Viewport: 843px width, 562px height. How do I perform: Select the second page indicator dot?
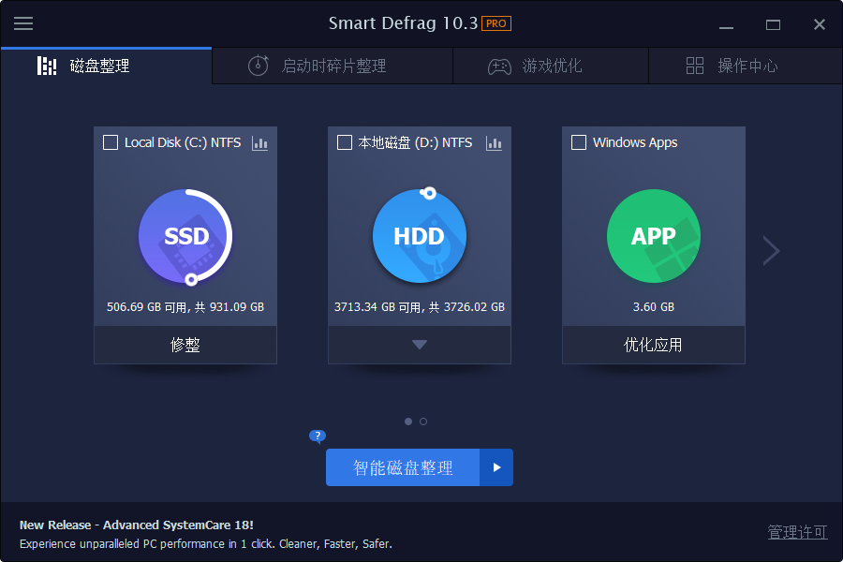pyautogui.click(x=423, y=421)
